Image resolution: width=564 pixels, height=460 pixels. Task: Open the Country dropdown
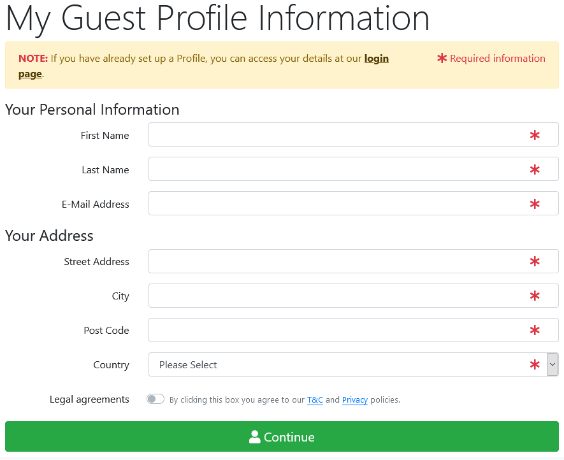[353, 364]
